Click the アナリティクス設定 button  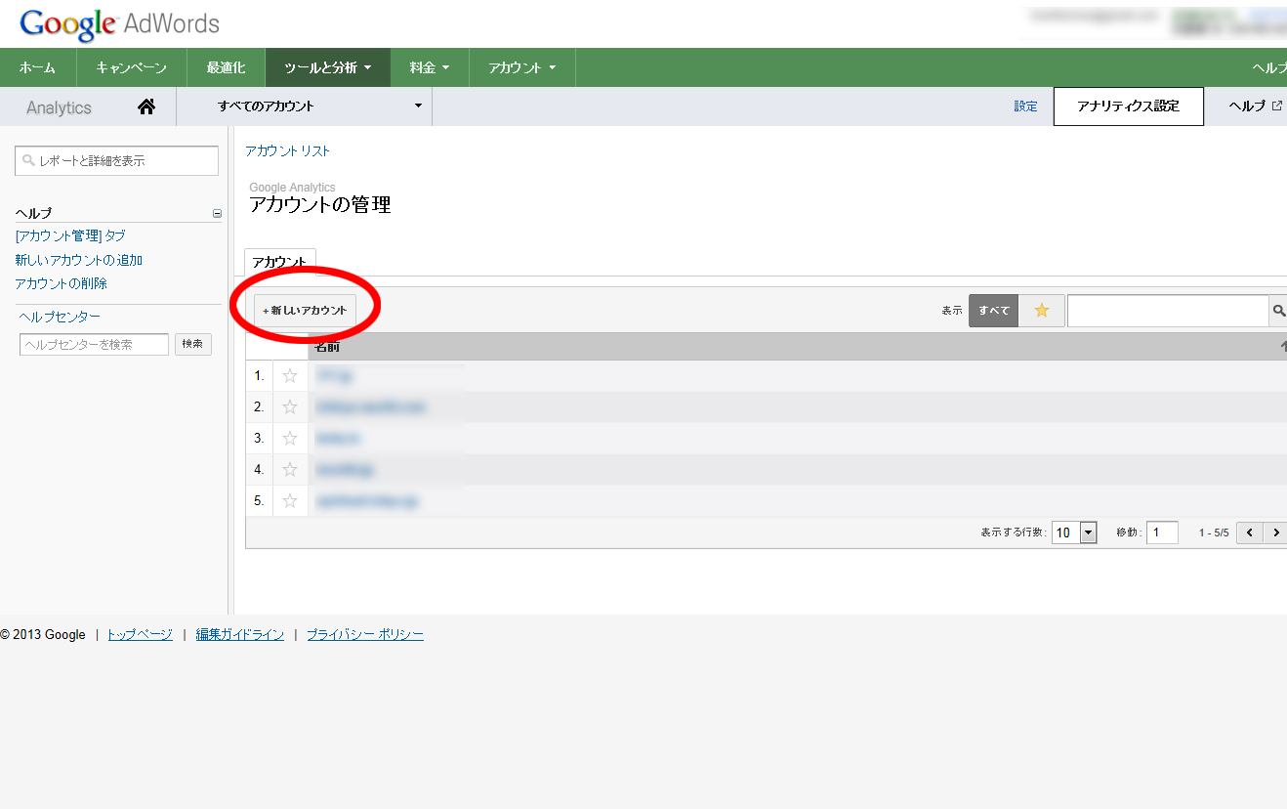click(1128, 106)
